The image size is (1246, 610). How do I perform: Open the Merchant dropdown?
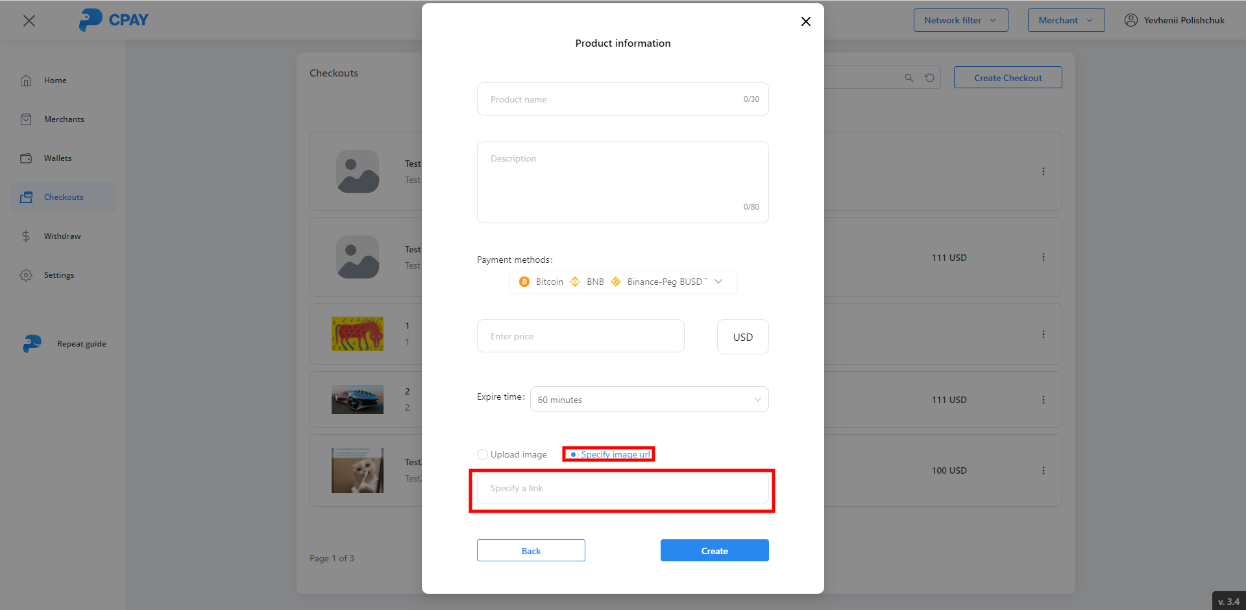point(1066,20)
